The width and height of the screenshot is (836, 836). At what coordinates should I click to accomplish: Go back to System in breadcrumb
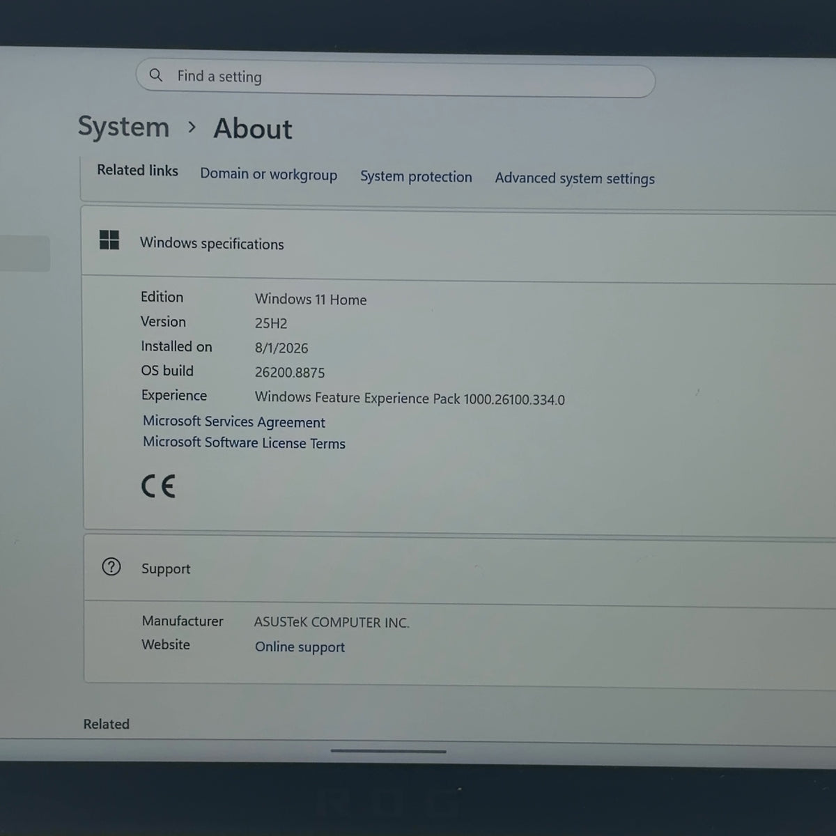(x=123, y=127)
